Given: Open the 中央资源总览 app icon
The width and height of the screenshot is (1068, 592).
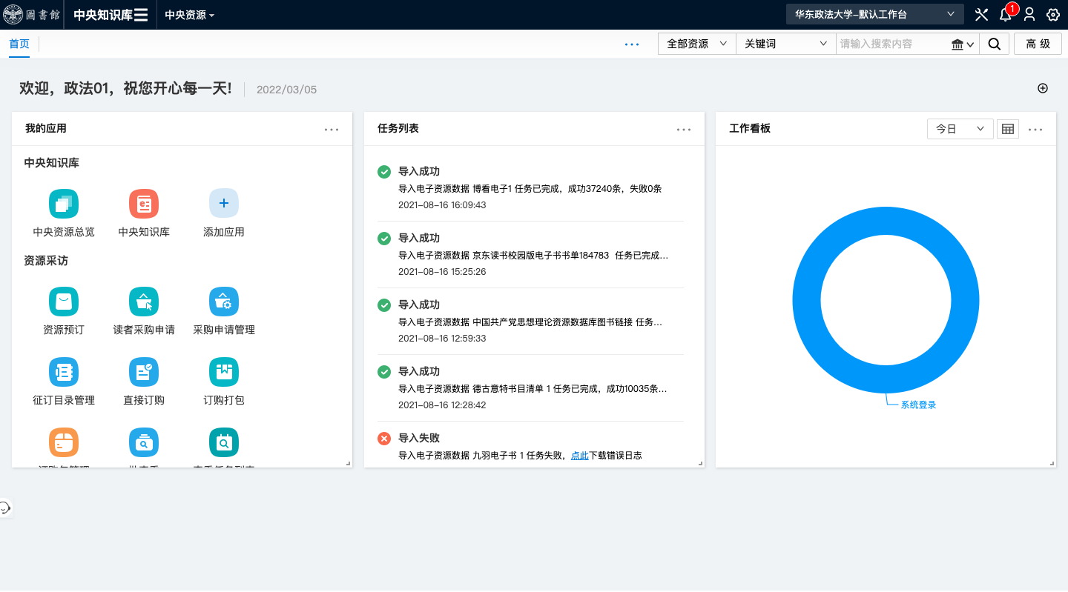Looking at the screenshot, I should [64, 204].
